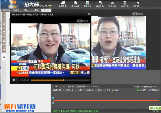This screenshot has height=113, width=161.
Task: Click the 导入资源 import icon
Action: 75,4
